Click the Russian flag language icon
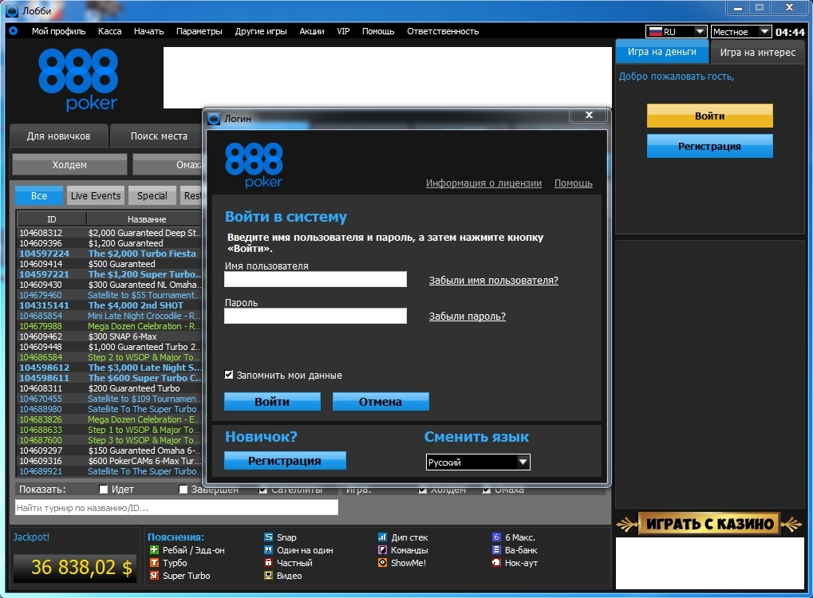This screenshot has width=813, height=598. [656, 32]
